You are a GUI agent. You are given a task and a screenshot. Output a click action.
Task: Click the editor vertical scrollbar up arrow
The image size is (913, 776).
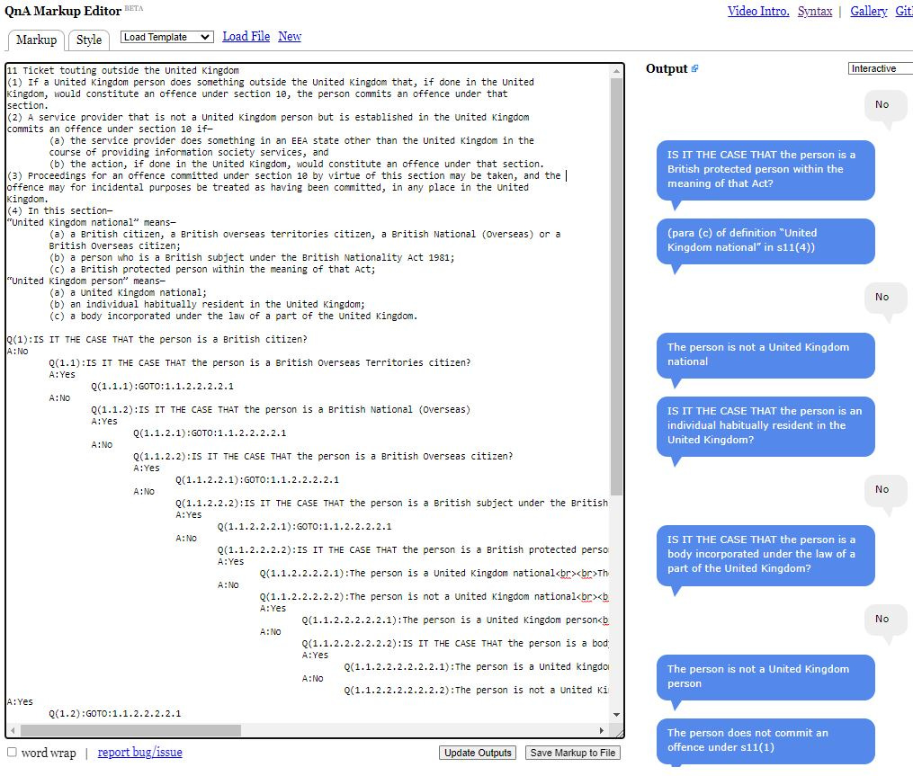[x=616, y=71]
